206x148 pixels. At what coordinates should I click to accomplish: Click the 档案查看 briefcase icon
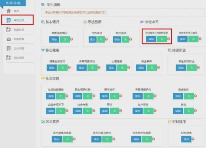tap(9, 39)
